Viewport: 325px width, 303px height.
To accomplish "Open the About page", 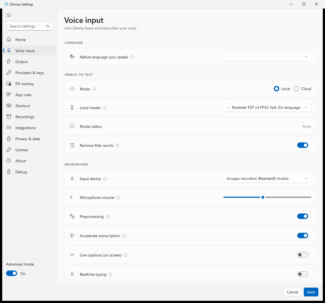I will [x=30, y=161].
